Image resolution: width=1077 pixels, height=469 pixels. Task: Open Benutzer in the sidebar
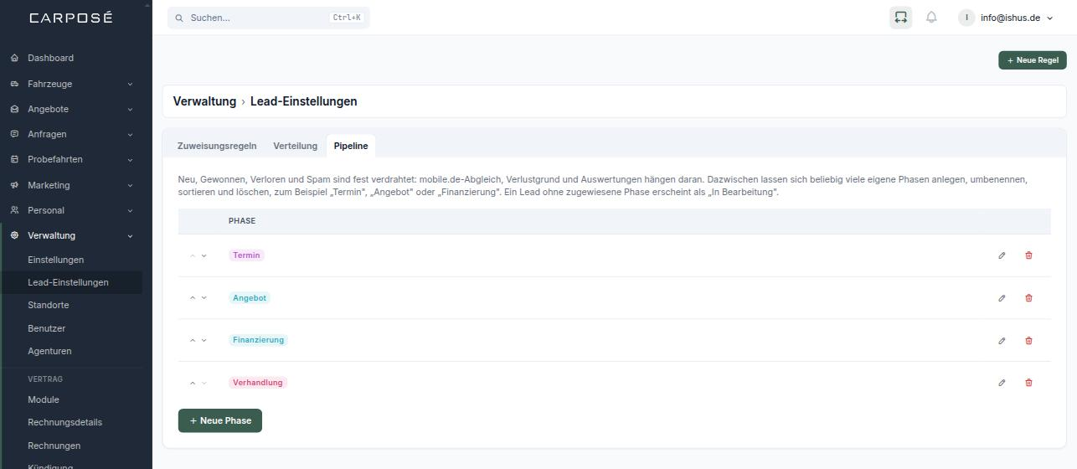(x=46, y=328)
